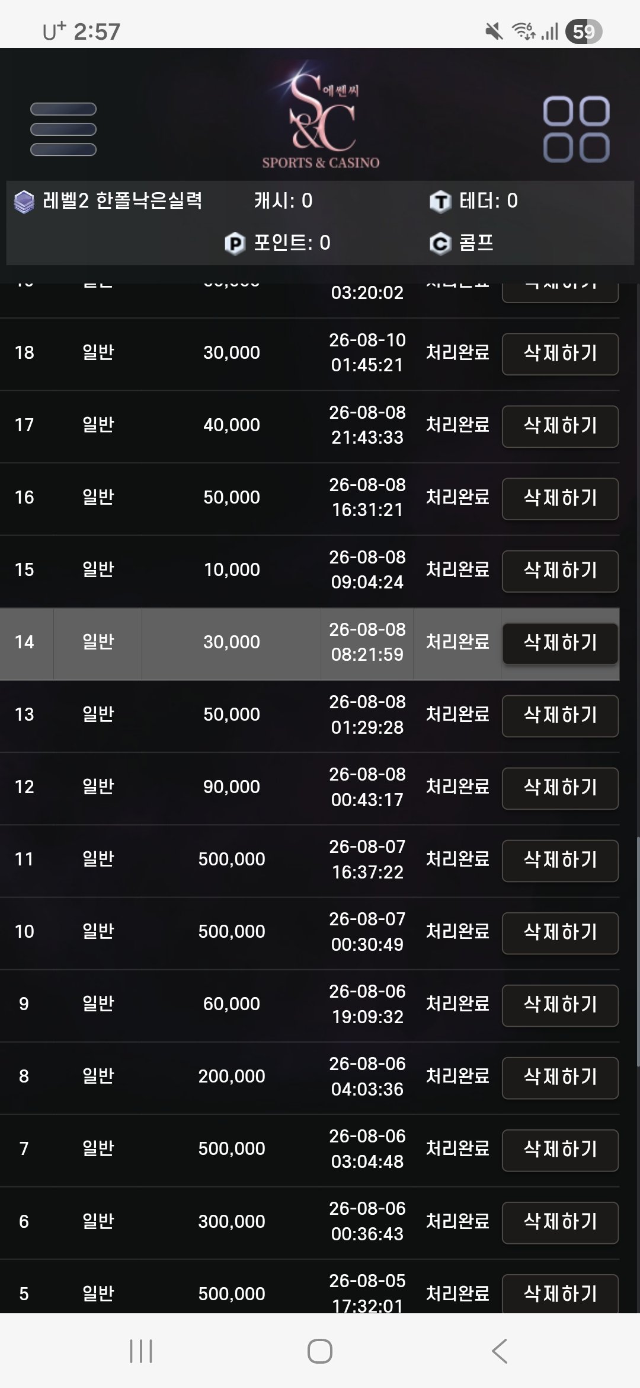Delete the 500,000 entry in row 11
The image size is (640, 1388).
tap(560, 860)
